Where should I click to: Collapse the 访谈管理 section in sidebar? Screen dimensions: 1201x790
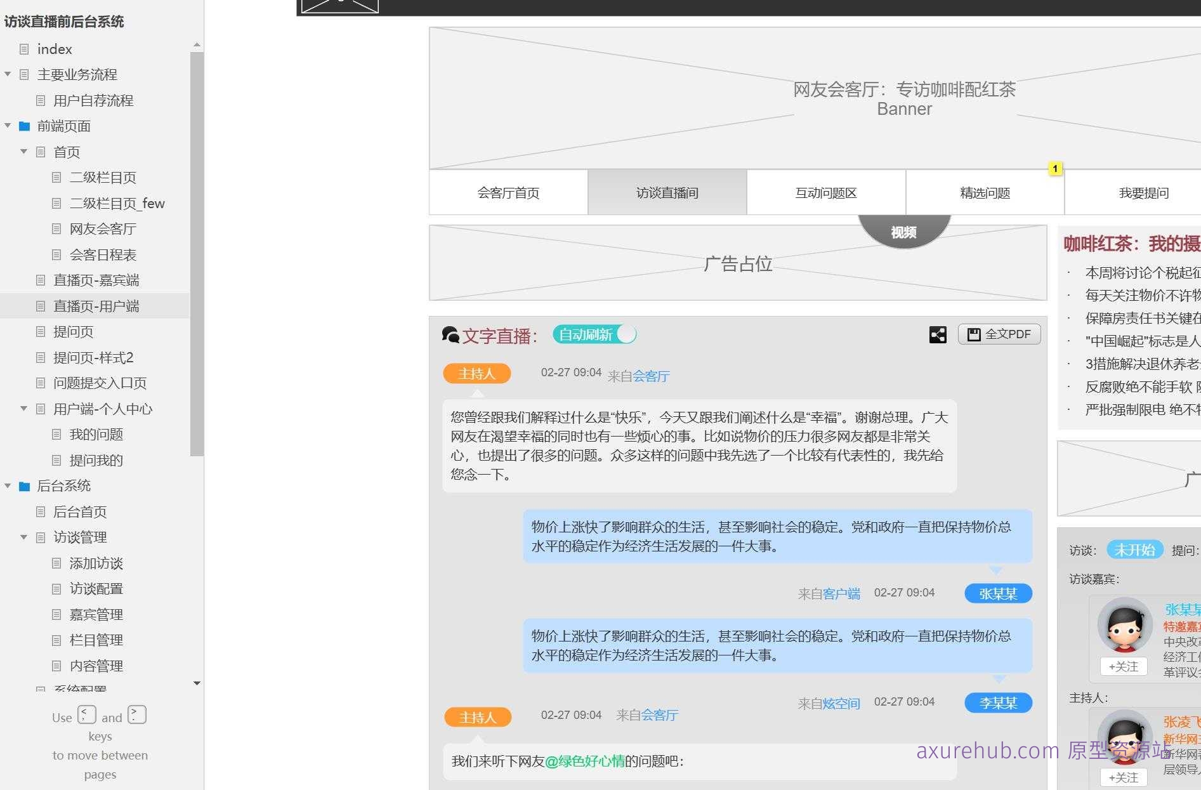(x=23, y=537)
